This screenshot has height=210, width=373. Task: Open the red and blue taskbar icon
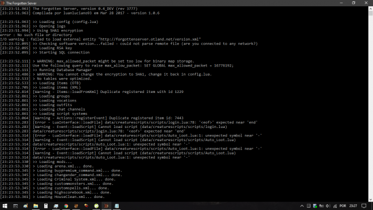(86, 206)
